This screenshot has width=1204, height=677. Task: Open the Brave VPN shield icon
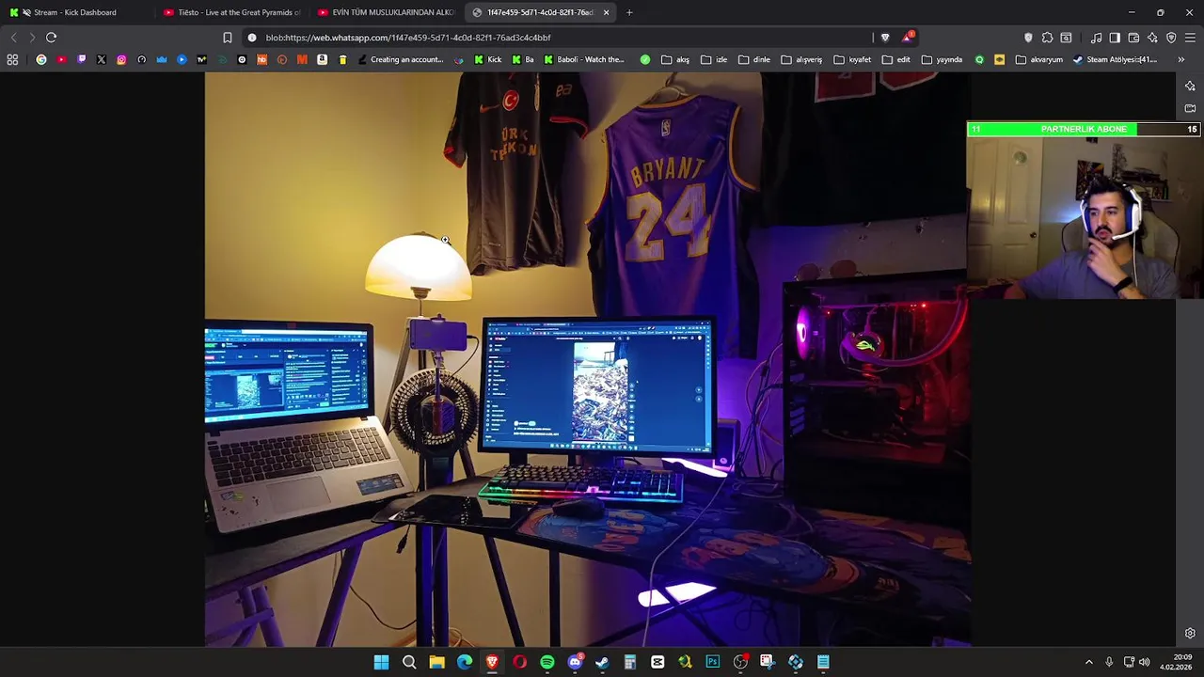[1171, 38]
